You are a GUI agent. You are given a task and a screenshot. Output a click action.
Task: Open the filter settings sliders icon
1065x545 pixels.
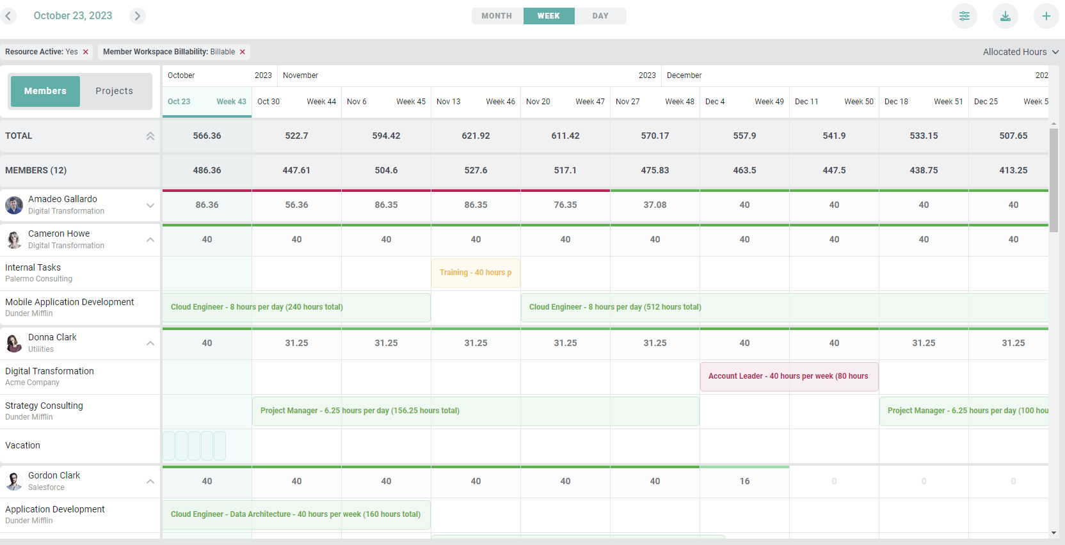pyautogui.click(x=964, y=16)
